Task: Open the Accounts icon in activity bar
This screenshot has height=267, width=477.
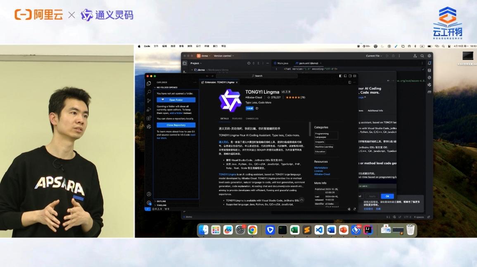Action: [149, 194]
